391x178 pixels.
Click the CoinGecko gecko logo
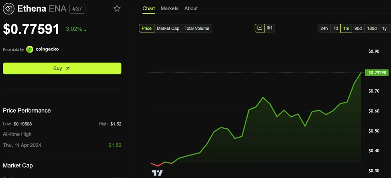[30, 49]
